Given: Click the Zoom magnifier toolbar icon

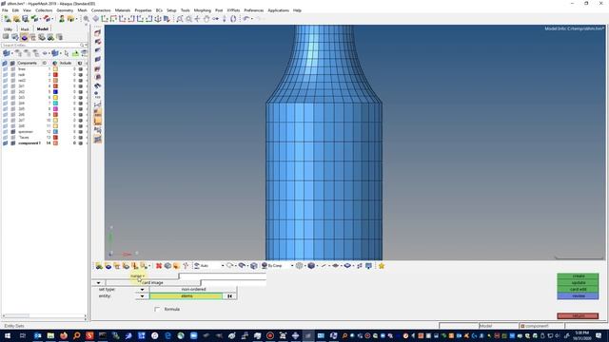Looking at the screenshot, I should click(x=188, y=19).
